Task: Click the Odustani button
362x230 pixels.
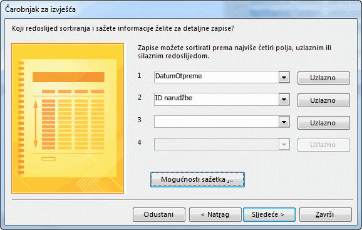Action: [159, 214]
